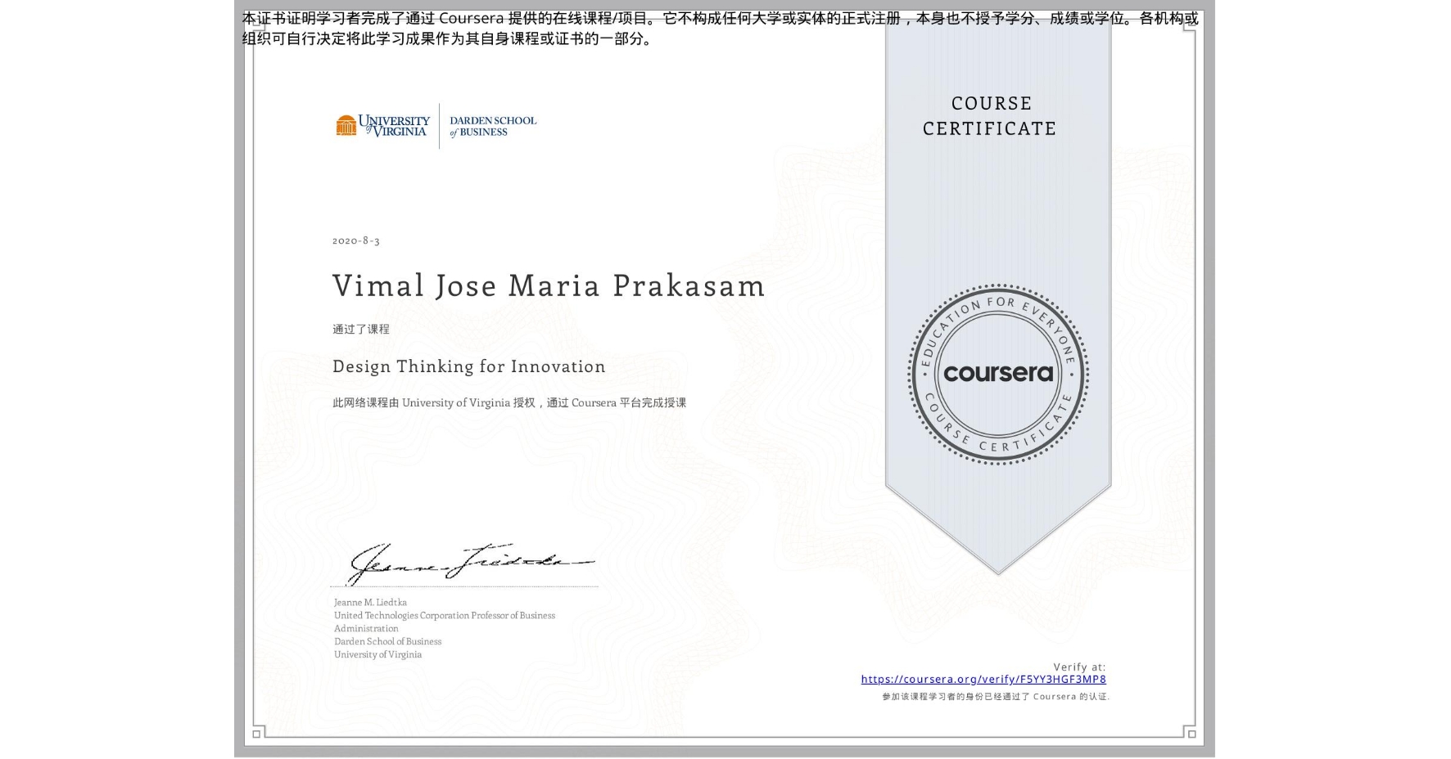The height and width of the screenshot is (759, 1451).
Task: Click the course title Design Thinking for Innovation
Action: (469, 366)
